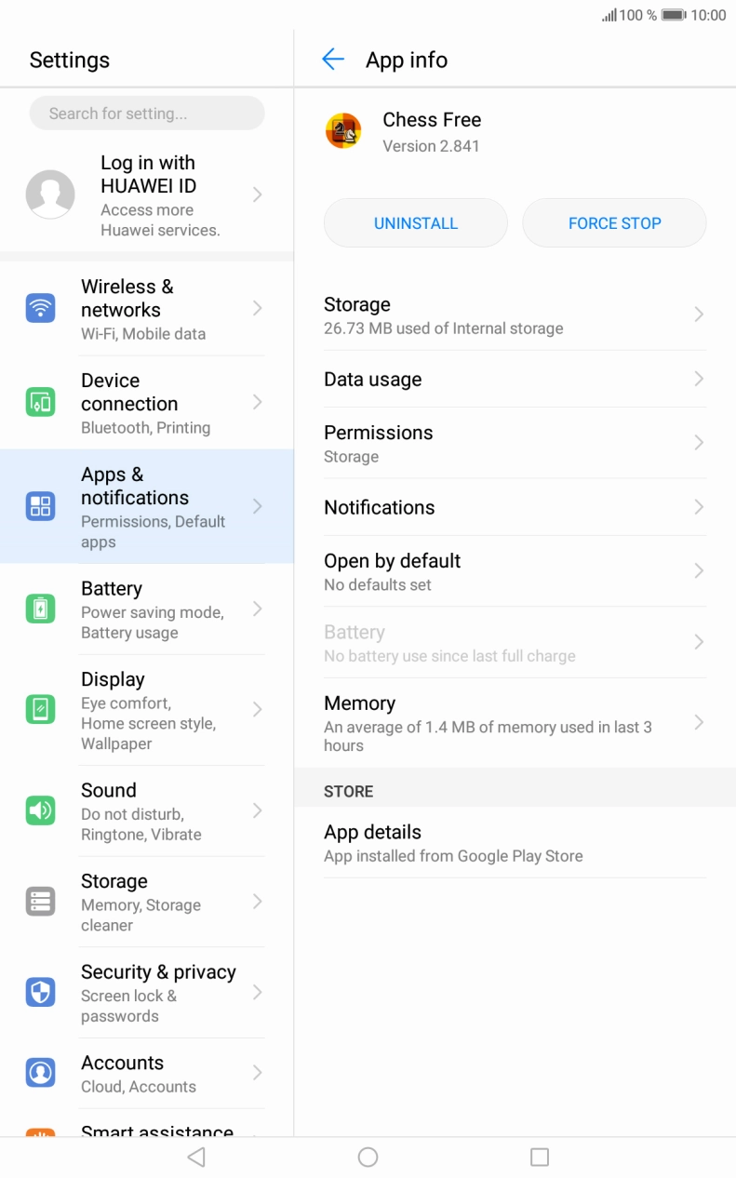The image size is (736, 1178).
Task: Tap the Battery settings icon
Action: (x=40, y=609)
